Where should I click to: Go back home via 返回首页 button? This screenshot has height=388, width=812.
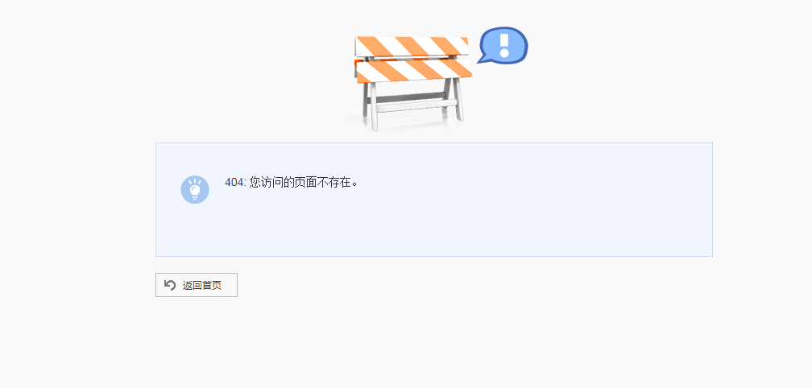(x=197, y=285)
